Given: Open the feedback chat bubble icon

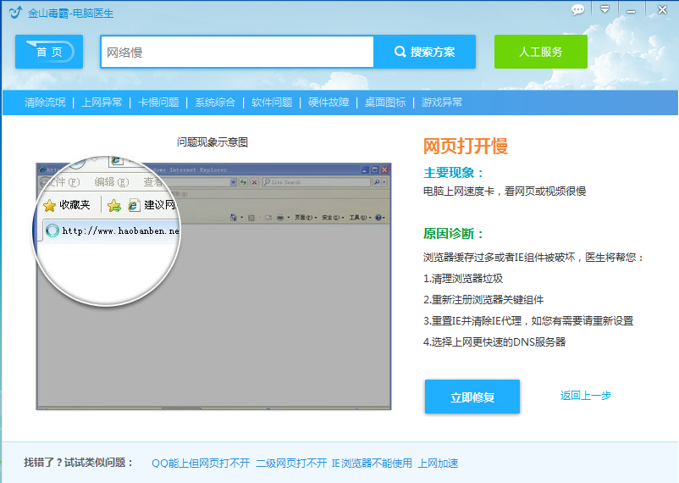Looking at the screenshot, I should pyautogui.click(x=577, y=9).
